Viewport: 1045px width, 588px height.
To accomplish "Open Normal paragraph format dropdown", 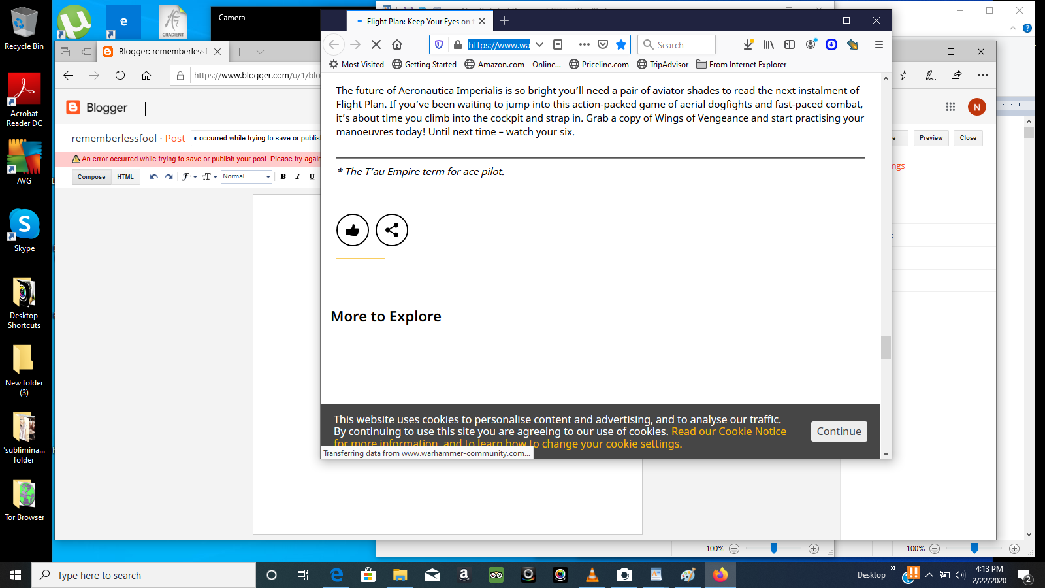I will click(x=246, y=176).
